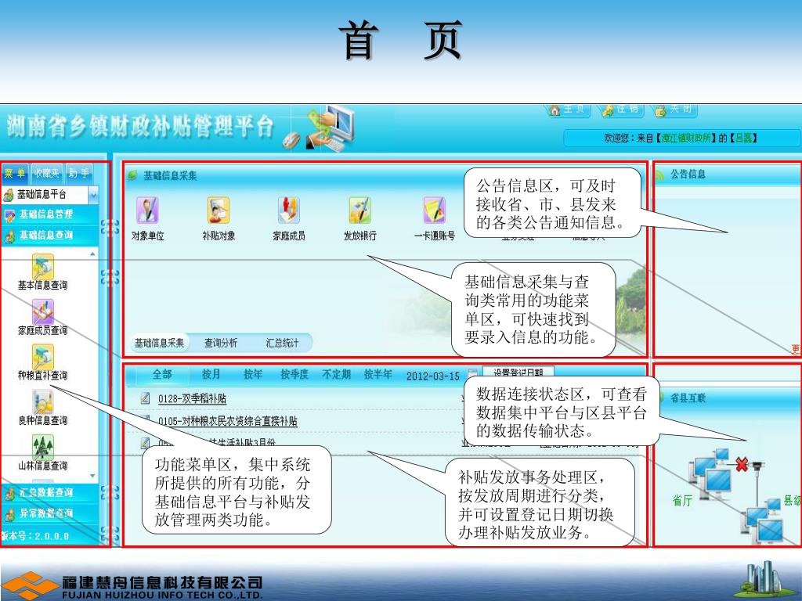Click the 公告信息 feed icon
Viewport: 802px width, 601px height.
(x=659, y=175)
